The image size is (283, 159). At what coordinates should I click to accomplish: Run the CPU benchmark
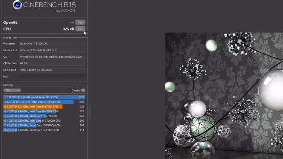[x=80, y=29]
